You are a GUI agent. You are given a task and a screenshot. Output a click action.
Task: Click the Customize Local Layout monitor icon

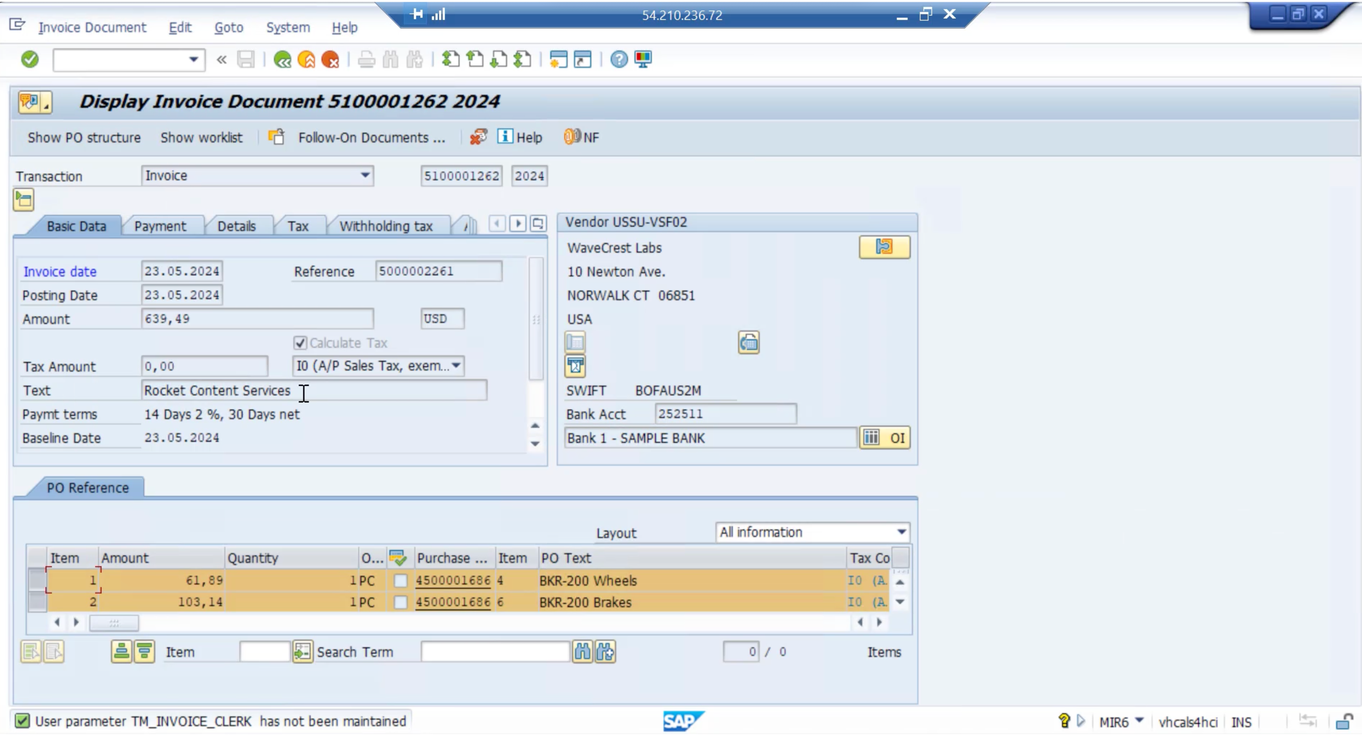coord(643,59)
